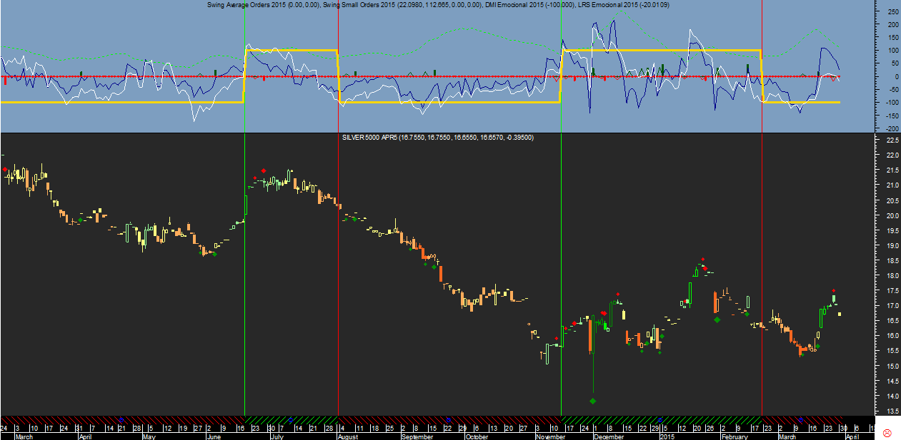Click the red diamond at the far-left March candles
901x440 pixels.
tap(6, 170)
